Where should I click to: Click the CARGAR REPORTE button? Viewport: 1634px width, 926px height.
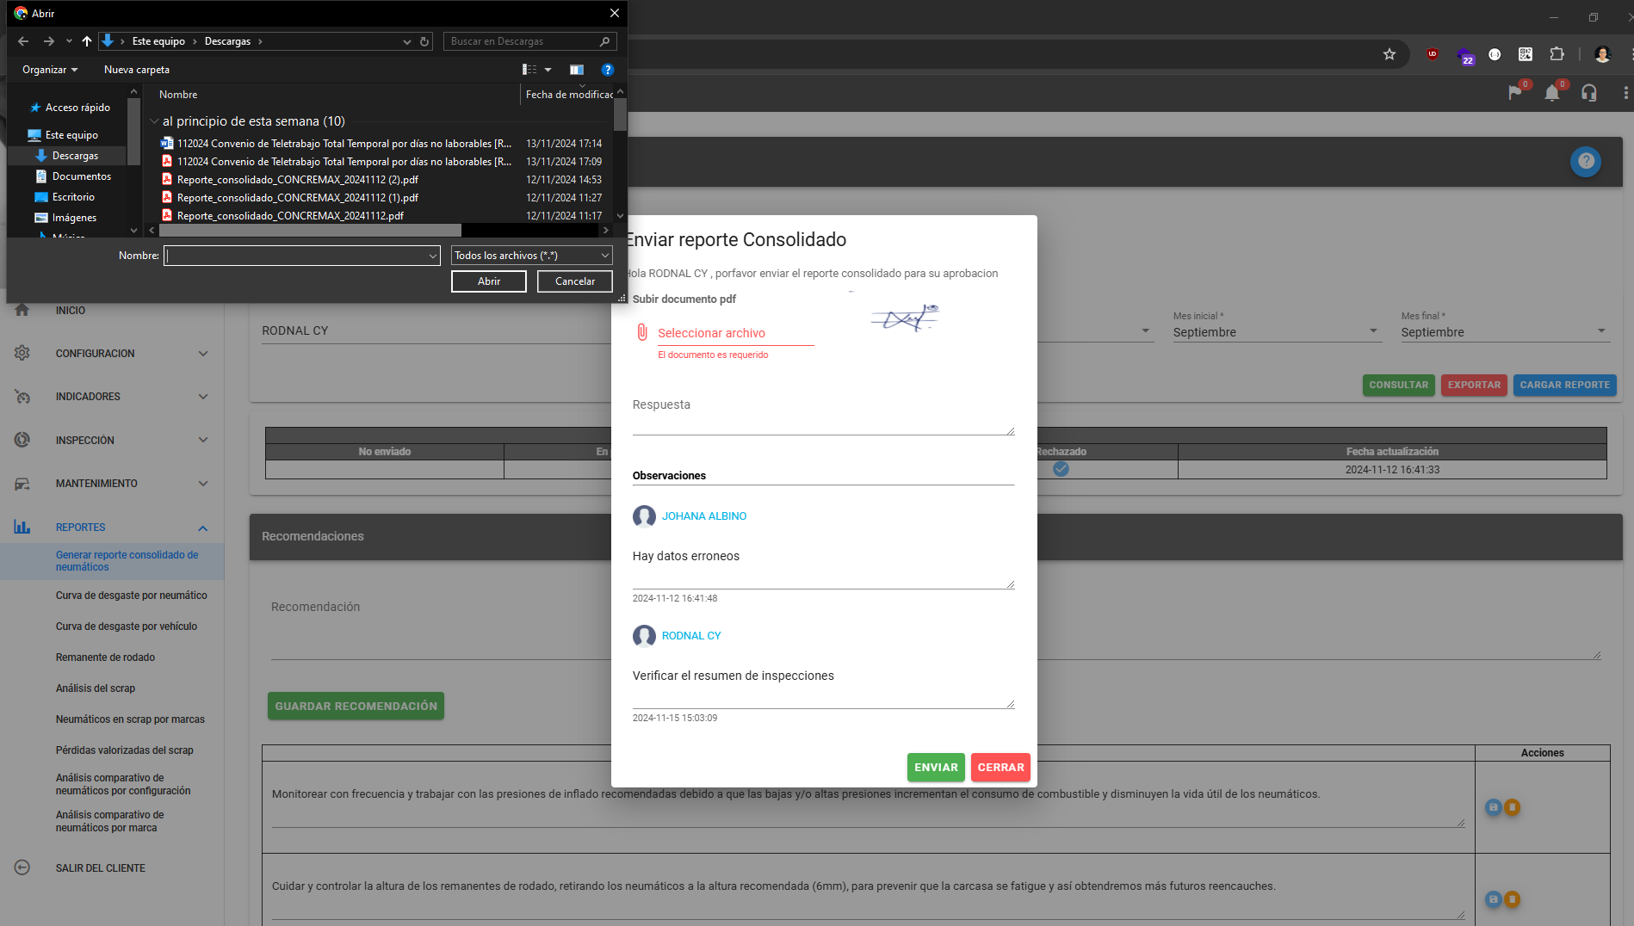tap(1564, 385)
